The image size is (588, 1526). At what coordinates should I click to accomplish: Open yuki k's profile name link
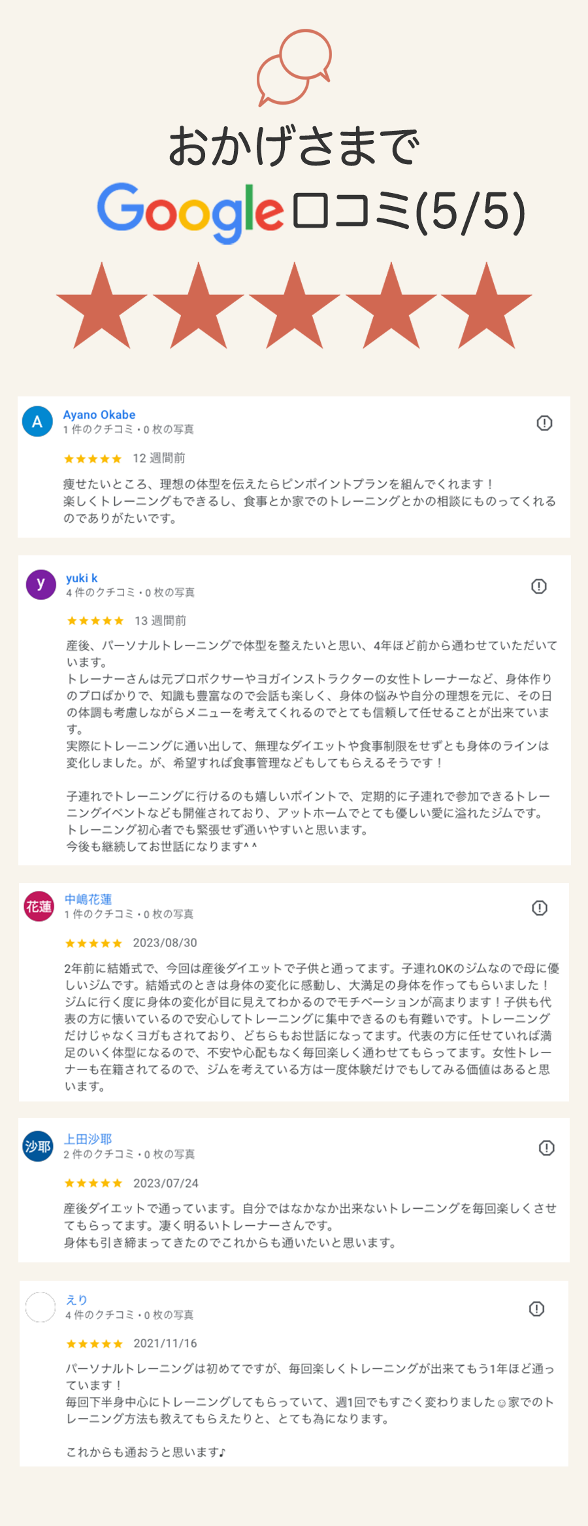tap(82, 578)
